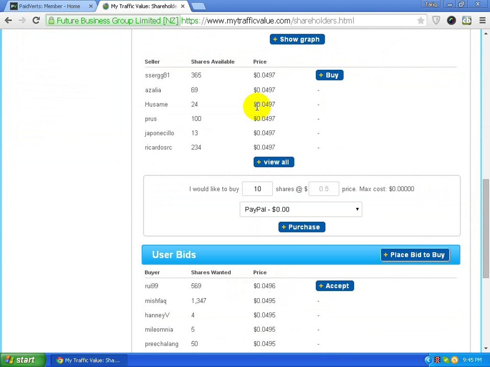
Task: Expand hidden system tray icons arrow
Action: coord(428,360)
